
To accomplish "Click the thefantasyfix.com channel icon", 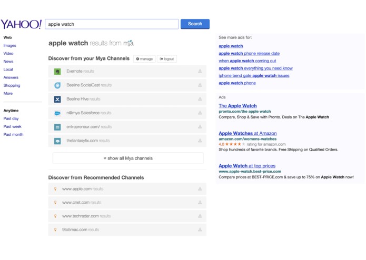I will pyautogui.click(x=57, y=141).
